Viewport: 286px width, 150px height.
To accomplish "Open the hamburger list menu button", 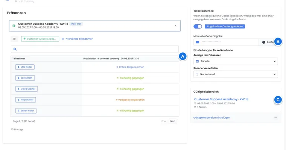I will (14, 39).
